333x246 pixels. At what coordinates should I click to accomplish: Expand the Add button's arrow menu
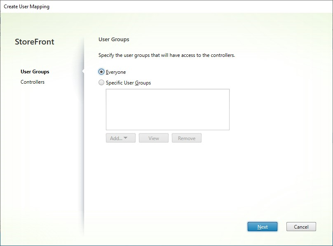pos(126,138)
